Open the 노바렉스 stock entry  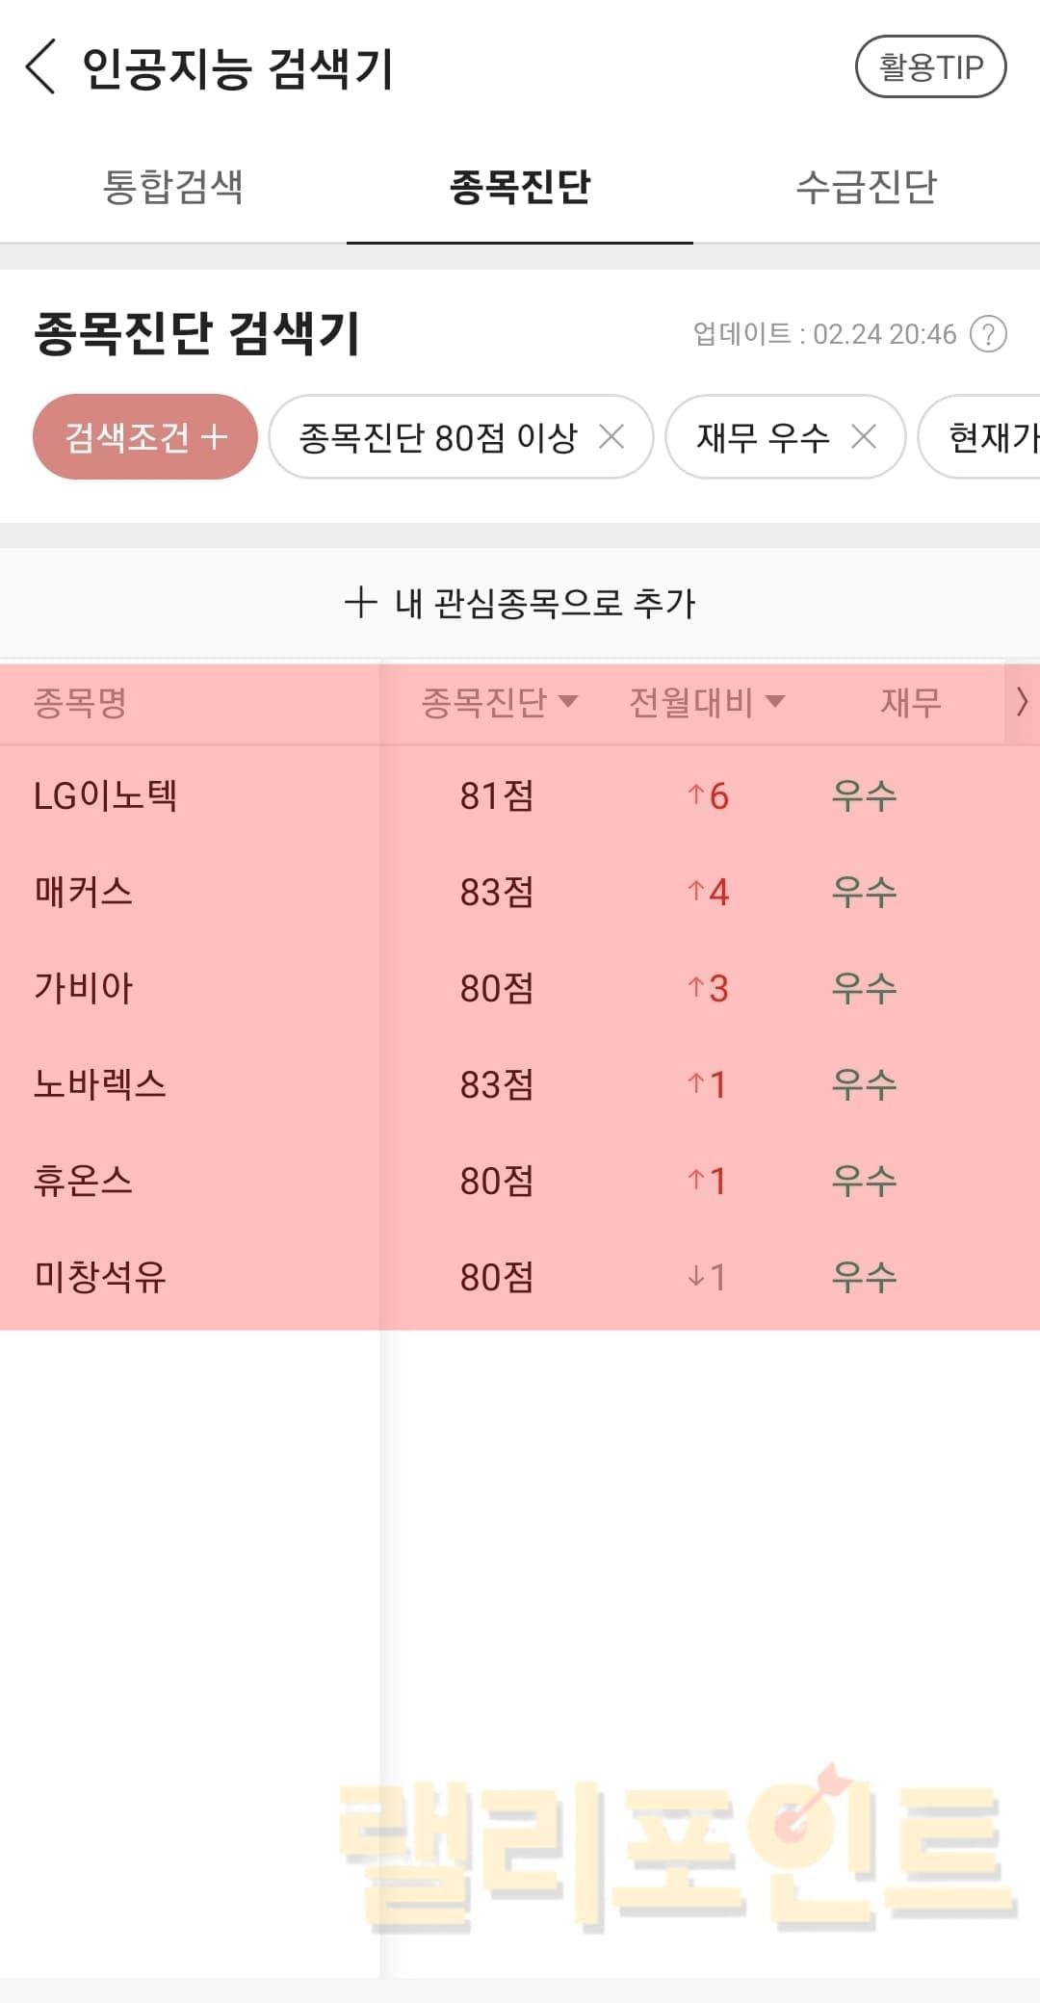click(100, 1084)
